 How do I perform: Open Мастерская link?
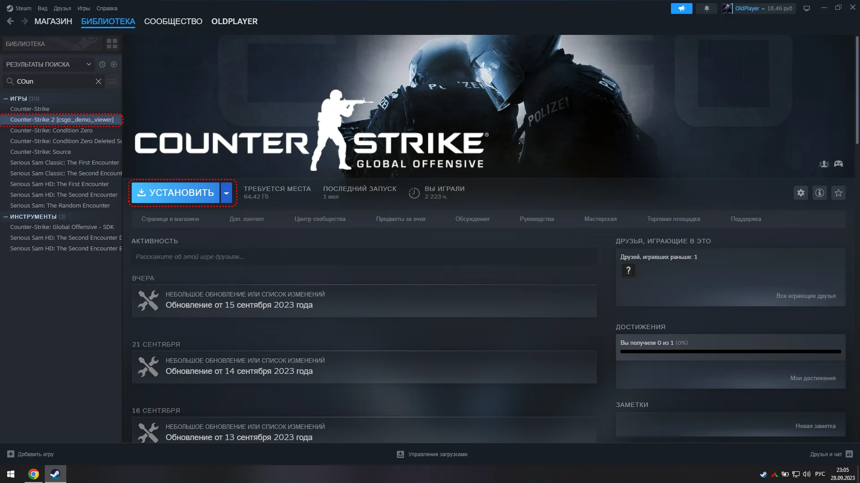(600, 219)
